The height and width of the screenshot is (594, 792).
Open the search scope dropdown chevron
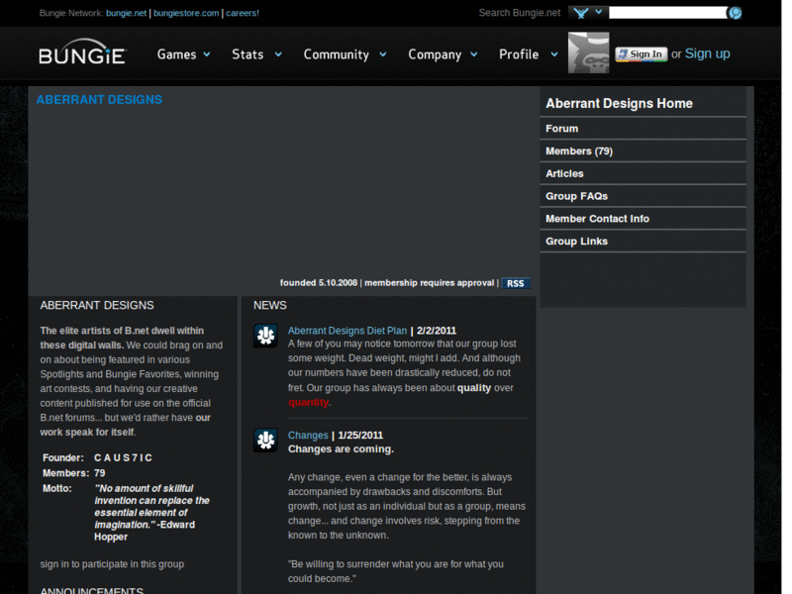pyautogui.click(x=599, y=12)
